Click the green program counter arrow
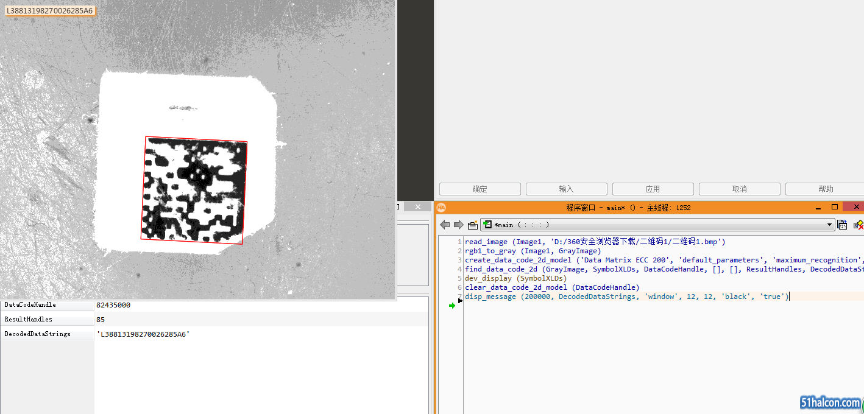Image resolution: width=864 pixels, height=414 pixels. tap(452, 306)
